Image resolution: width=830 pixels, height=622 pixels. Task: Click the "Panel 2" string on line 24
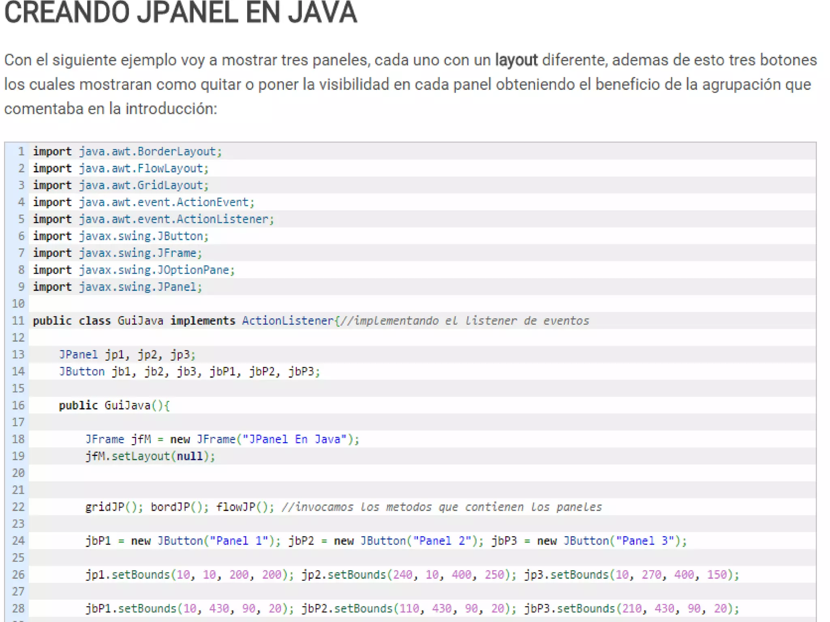[x=442, y=541]
